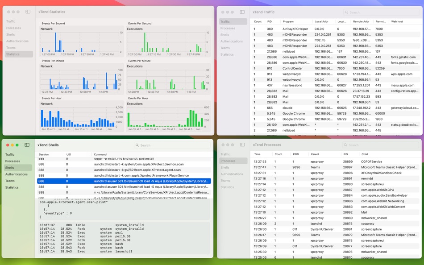Click magnifier icon in Shells search

tap(137, 145)
